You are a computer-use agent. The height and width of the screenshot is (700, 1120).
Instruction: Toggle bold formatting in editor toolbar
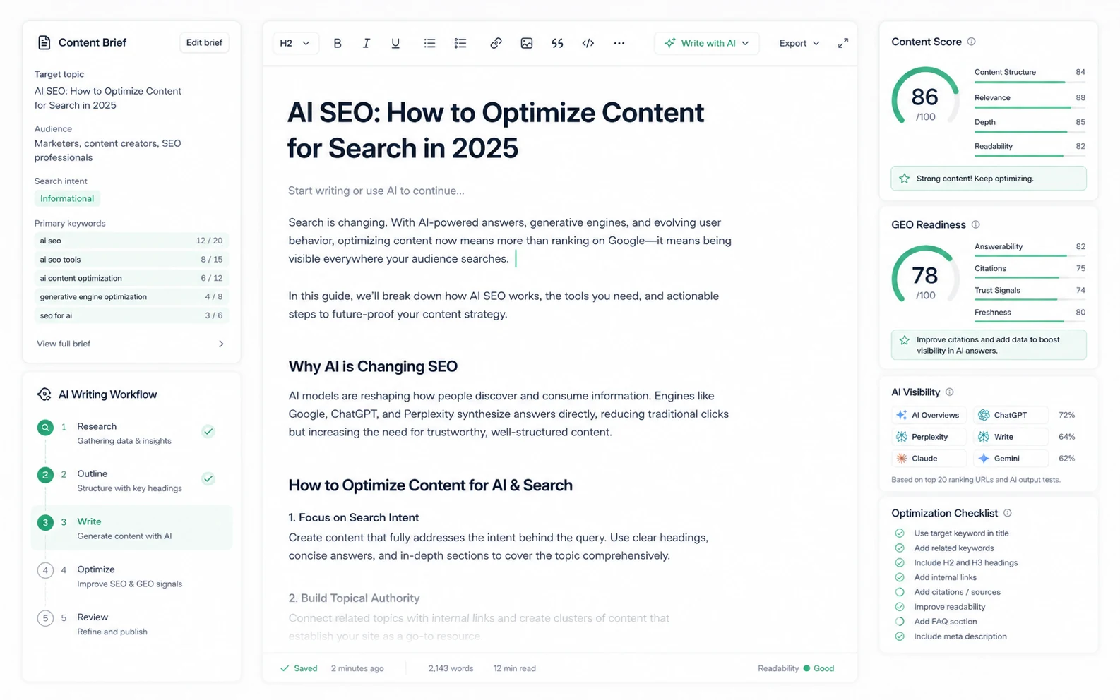(338, 43)
